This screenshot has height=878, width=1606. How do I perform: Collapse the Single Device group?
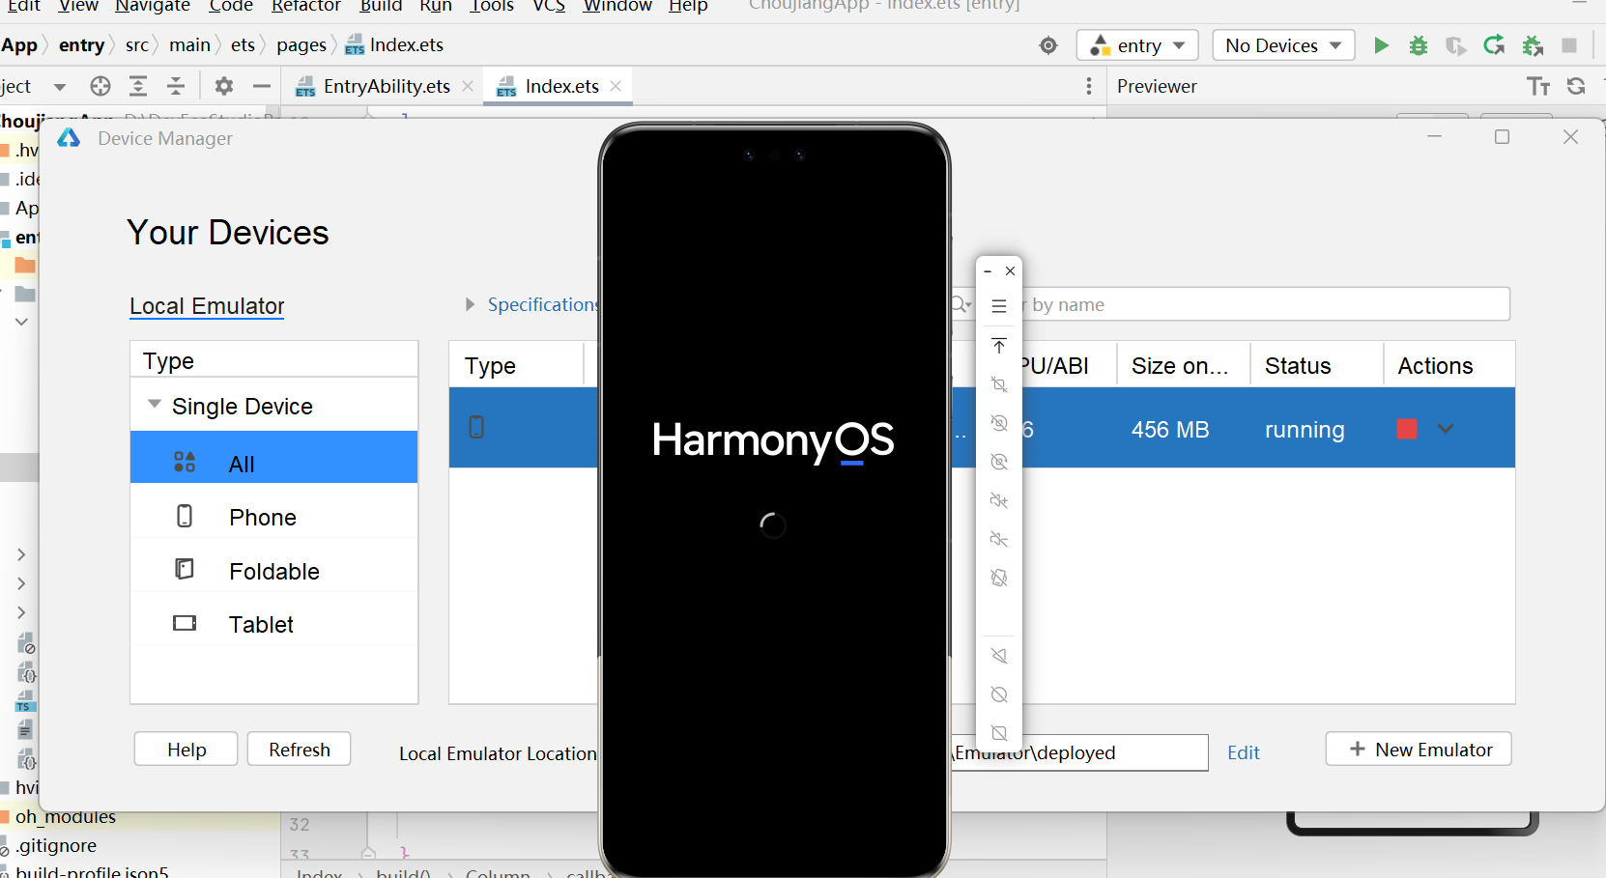[154, 405]
